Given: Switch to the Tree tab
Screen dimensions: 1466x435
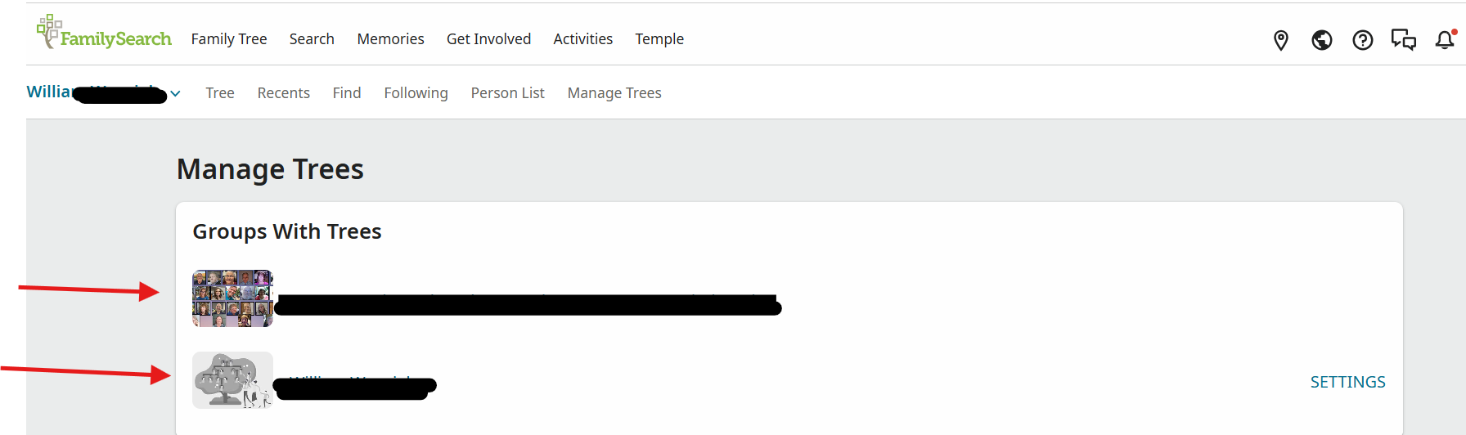Looking at the screenshot, I should click(220, 93).
